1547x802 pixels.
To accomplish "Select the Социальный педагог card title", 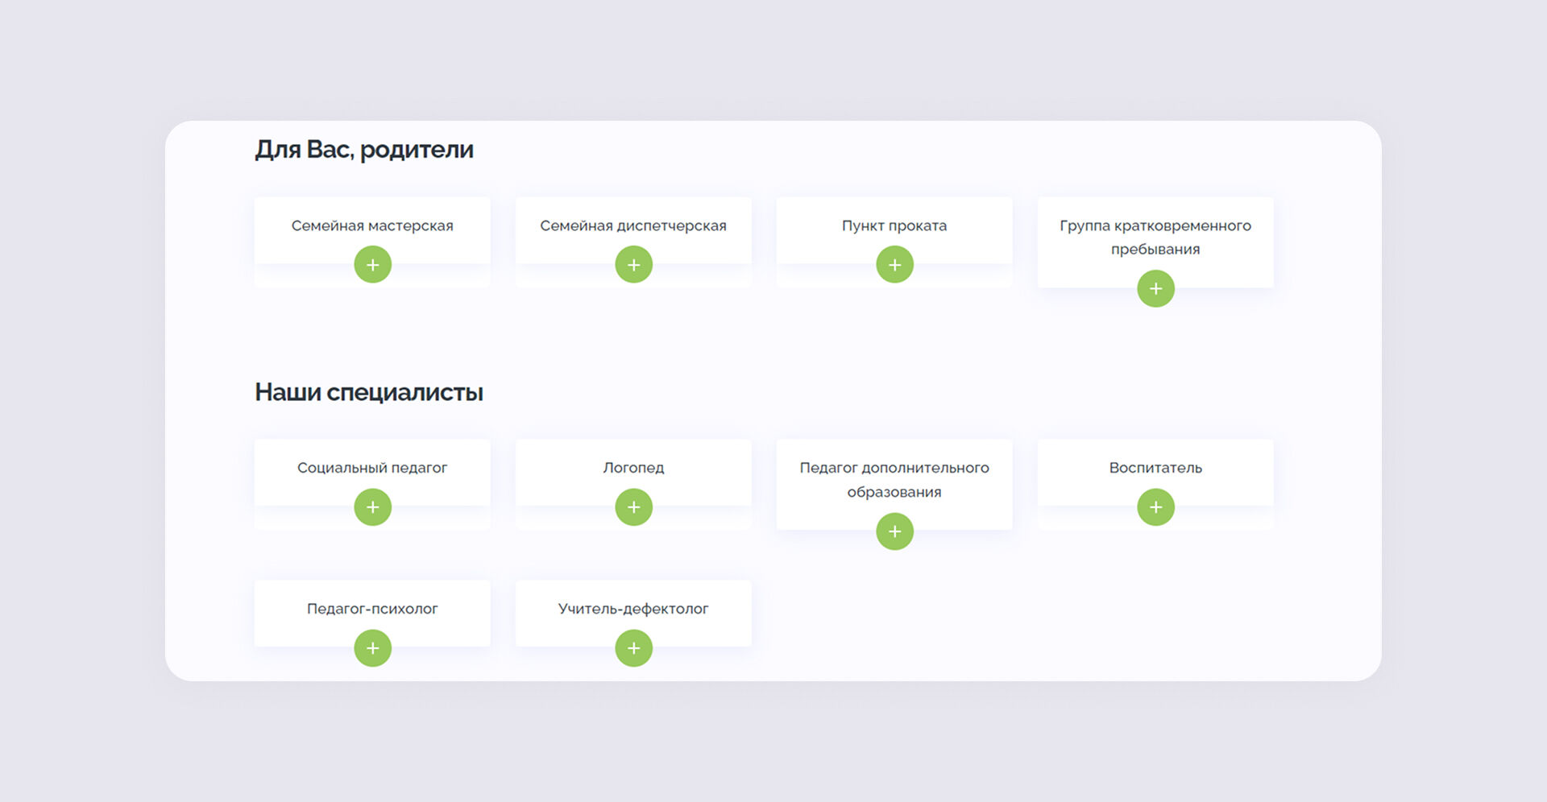I will tap(372, 468).
